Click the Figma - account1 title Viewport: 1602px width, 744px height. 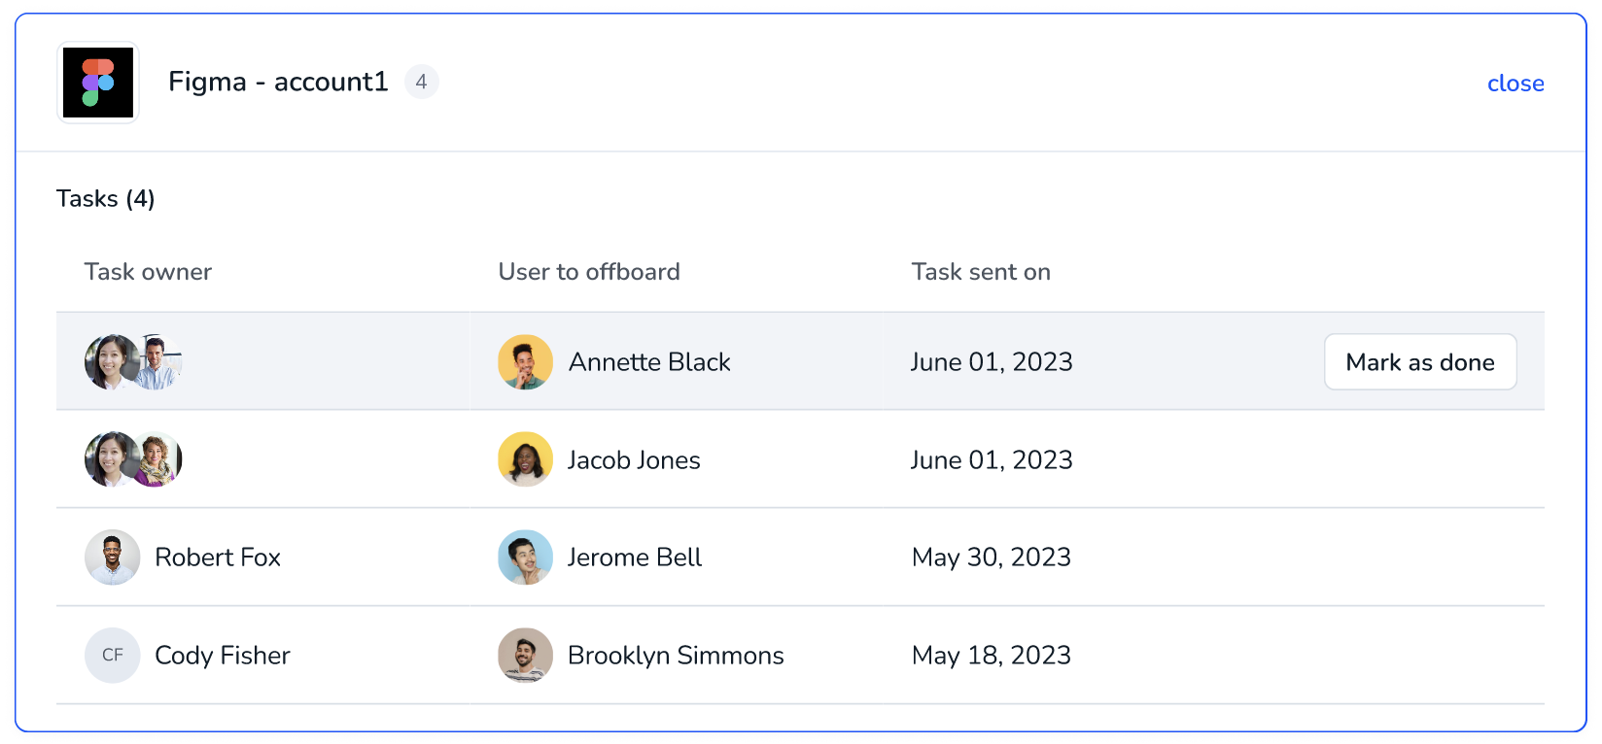tap(278, 82)
